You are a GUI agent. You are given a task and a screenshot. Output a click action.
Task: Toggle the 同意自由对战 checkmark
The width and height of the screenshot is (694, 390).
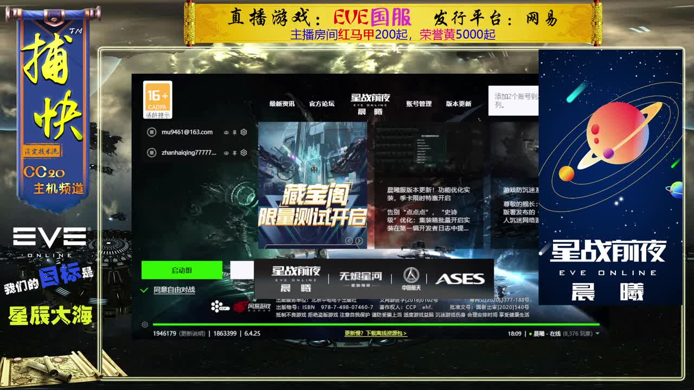[144, 290]
